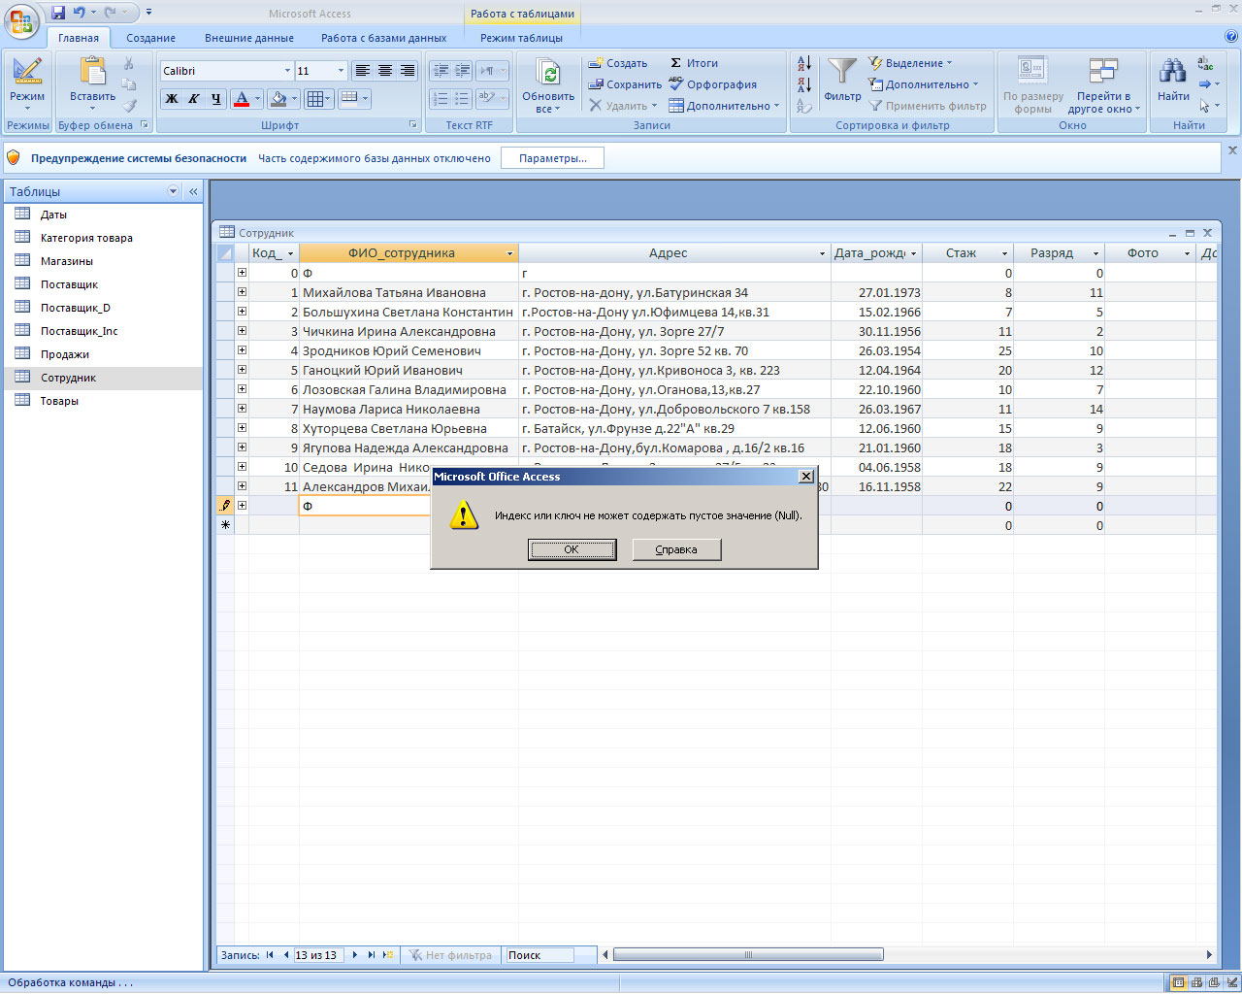
Task: Open the Товары table in navigation pane
Action: tap(59, 401)
